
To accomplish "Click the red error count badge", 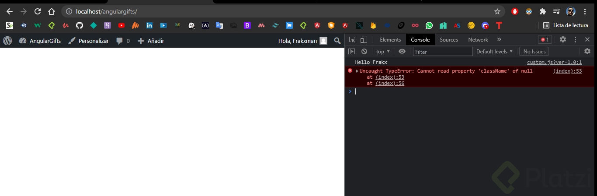I will point(545,39).
